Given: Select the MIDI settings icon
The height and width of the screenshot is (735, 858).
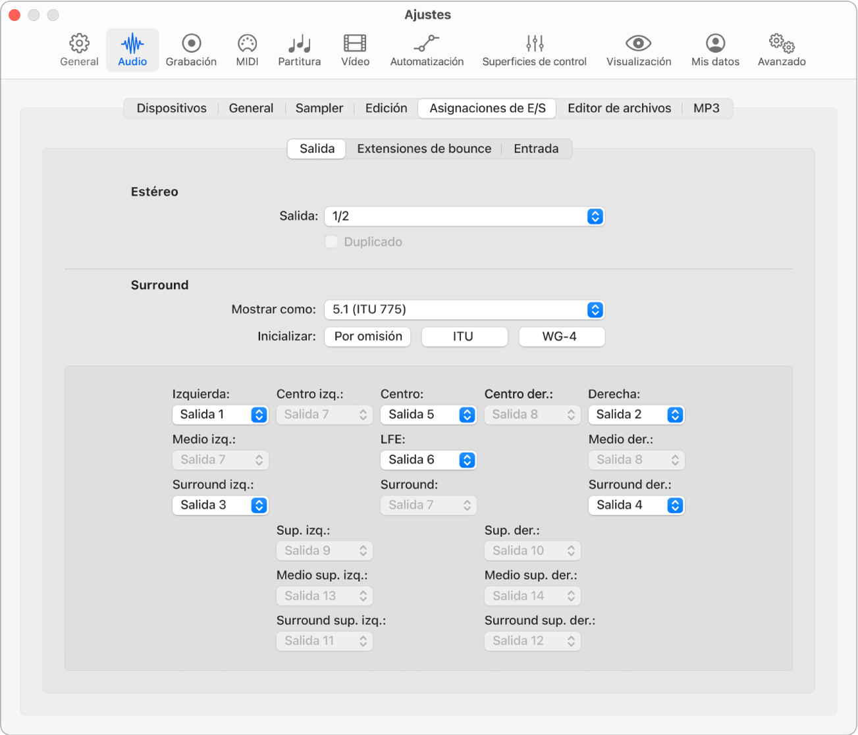Looking at the screenshot, I should (x=247, y=51).
